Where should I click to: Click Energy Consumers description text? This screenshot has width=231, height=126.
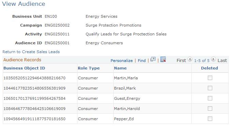[x=104, y=43]
